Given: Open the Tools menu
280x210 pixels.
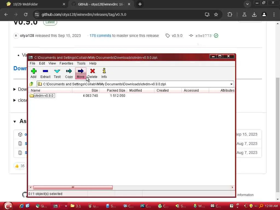Looking at the screenshot, I should 81,63.
